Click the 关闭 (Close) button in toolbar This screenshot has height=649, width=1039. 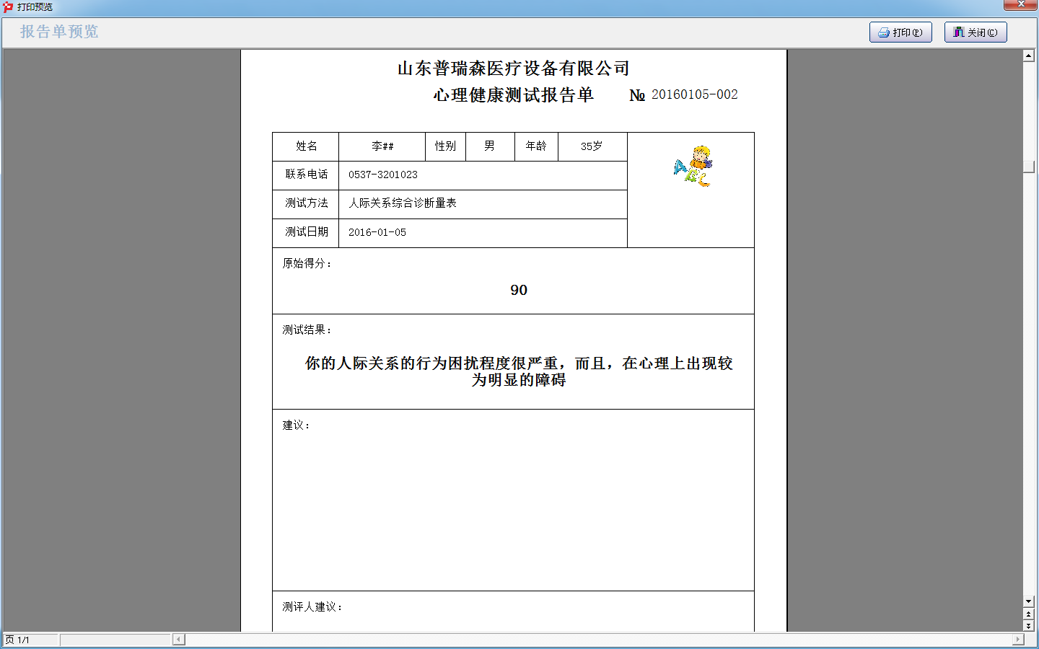[975, 32]
